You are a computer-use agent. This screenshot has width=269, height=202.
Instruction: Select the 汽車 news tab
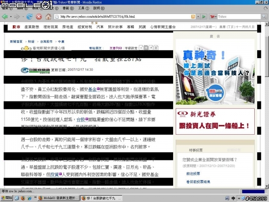click(100, 27)
